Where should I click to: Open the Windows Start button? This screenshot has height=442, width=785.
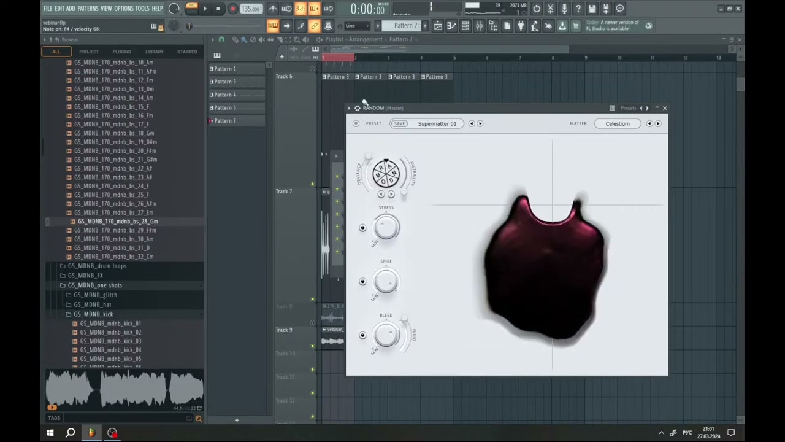point(50,433)
